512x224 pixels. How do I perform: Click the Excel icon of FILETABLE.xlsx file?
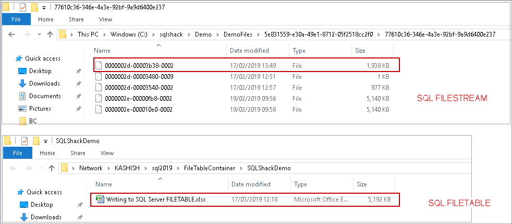(99, 199)
